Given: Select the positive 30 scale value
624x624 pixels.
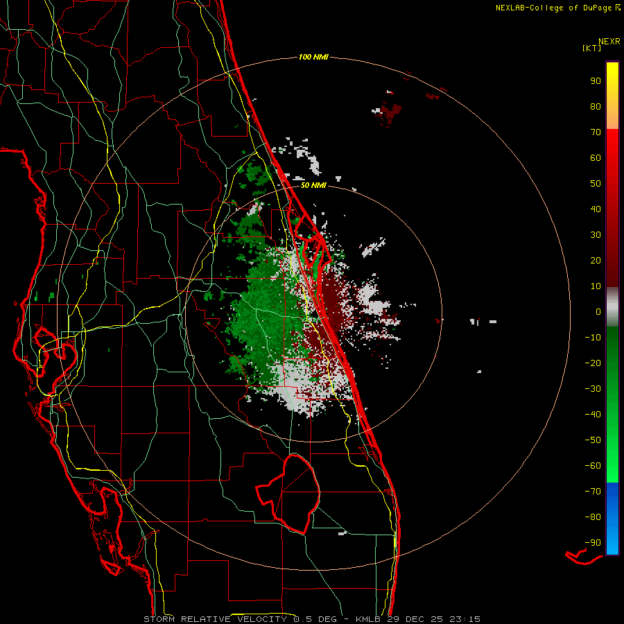Looking at the screenshot, I should (x=596, y=235).
